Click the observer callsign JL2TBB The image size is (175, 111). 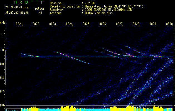pos(90,3)
